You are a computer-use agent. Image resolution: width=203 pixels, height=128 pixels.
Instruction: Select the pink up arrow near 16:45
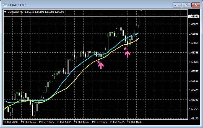tap(127, 54)
